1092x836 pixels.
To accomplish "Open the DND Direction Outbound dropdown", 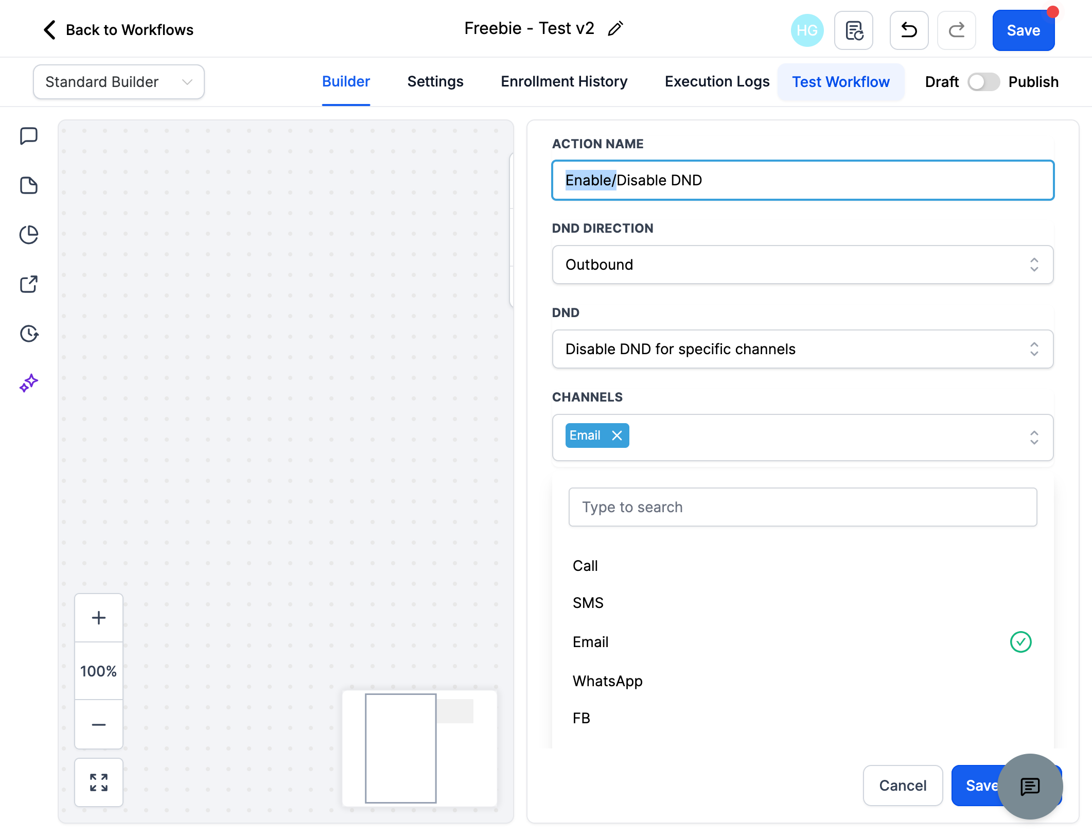I will 803,265.
